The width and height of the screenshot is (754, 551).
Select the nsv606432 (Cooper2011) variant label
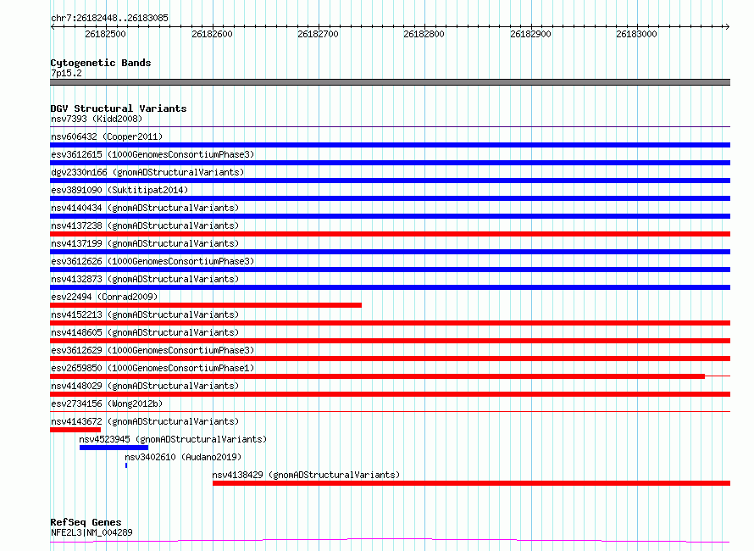point(107,136)
